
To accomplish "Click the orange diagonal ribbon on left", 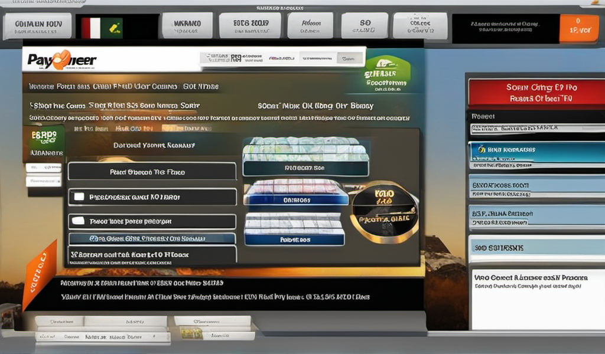I will (x=38, y=273).
